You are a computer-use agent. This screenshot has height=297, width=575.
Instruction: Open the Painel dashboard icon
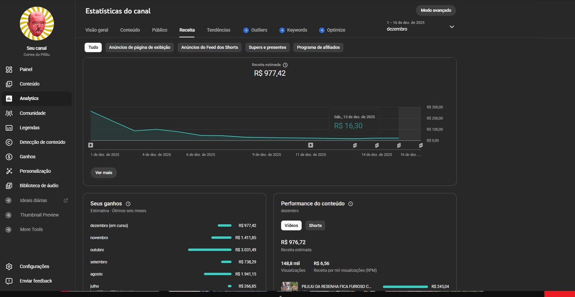click(x=9, y=69)
